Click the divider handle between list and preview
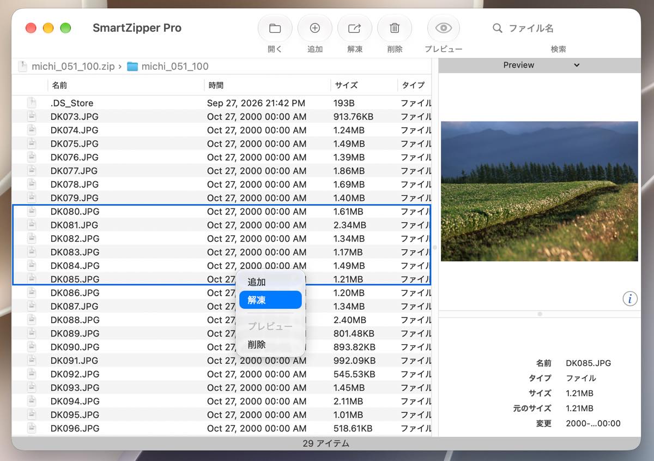The image size is (654, 461). pos(434,247)
